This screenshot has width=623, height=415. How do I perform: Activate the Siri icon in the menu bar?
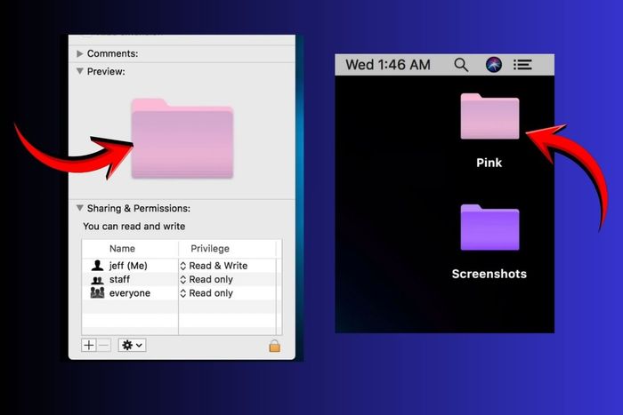tap(493, 64)
